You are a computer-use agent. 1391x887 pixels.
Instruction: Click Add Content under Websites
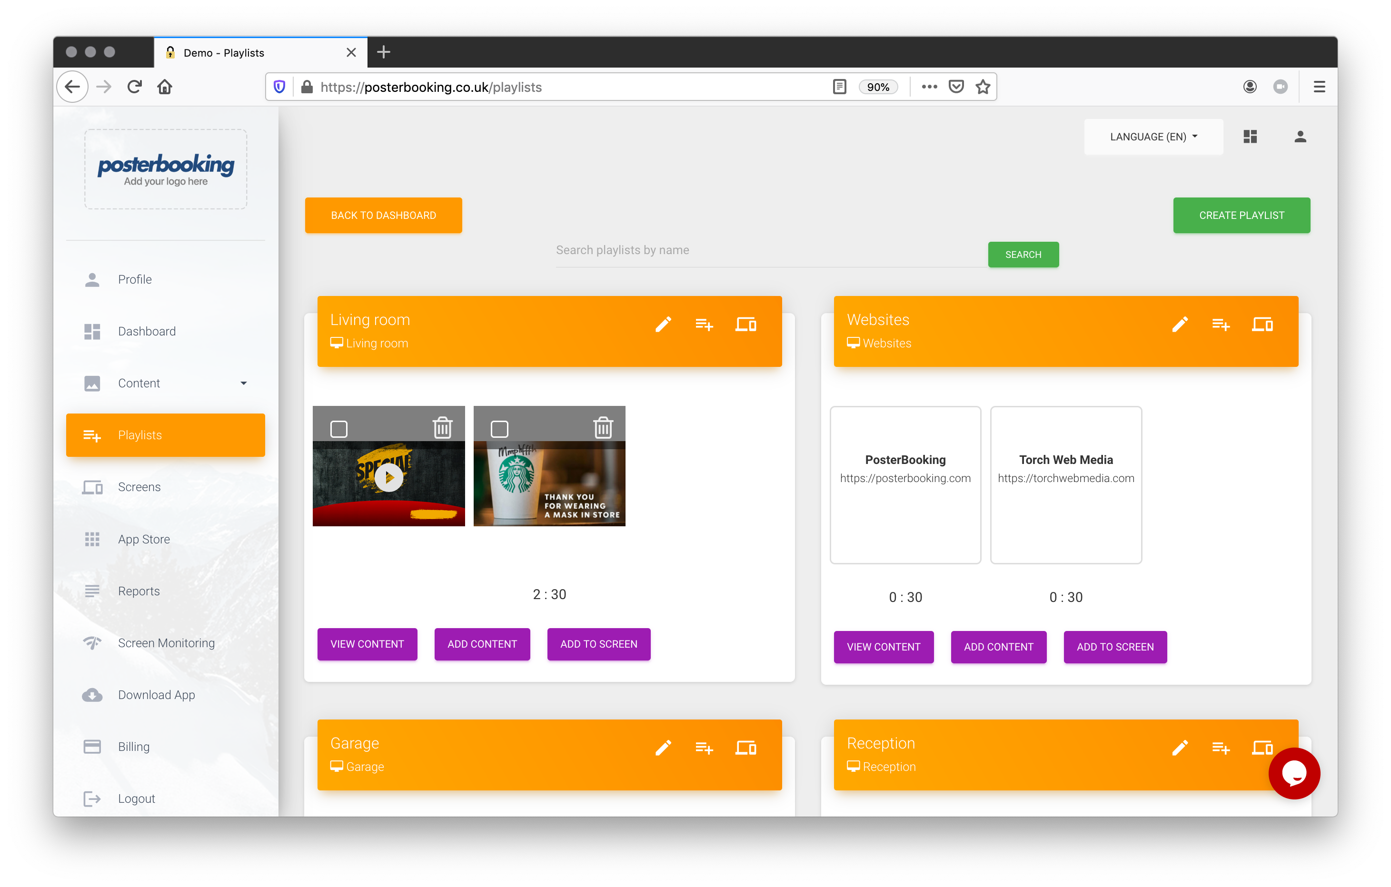pos(998,647)
